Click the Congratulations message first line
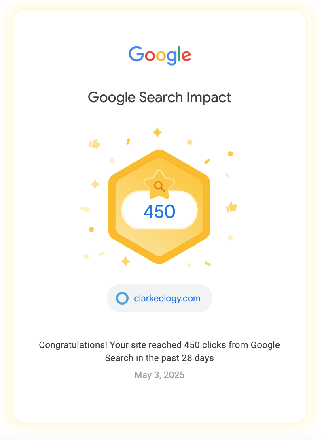 tap(159, 345)
